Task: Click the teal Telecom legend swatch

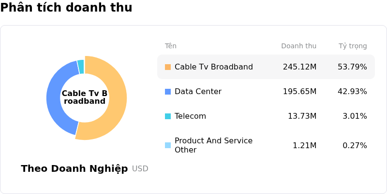Action: click(168, 116)
